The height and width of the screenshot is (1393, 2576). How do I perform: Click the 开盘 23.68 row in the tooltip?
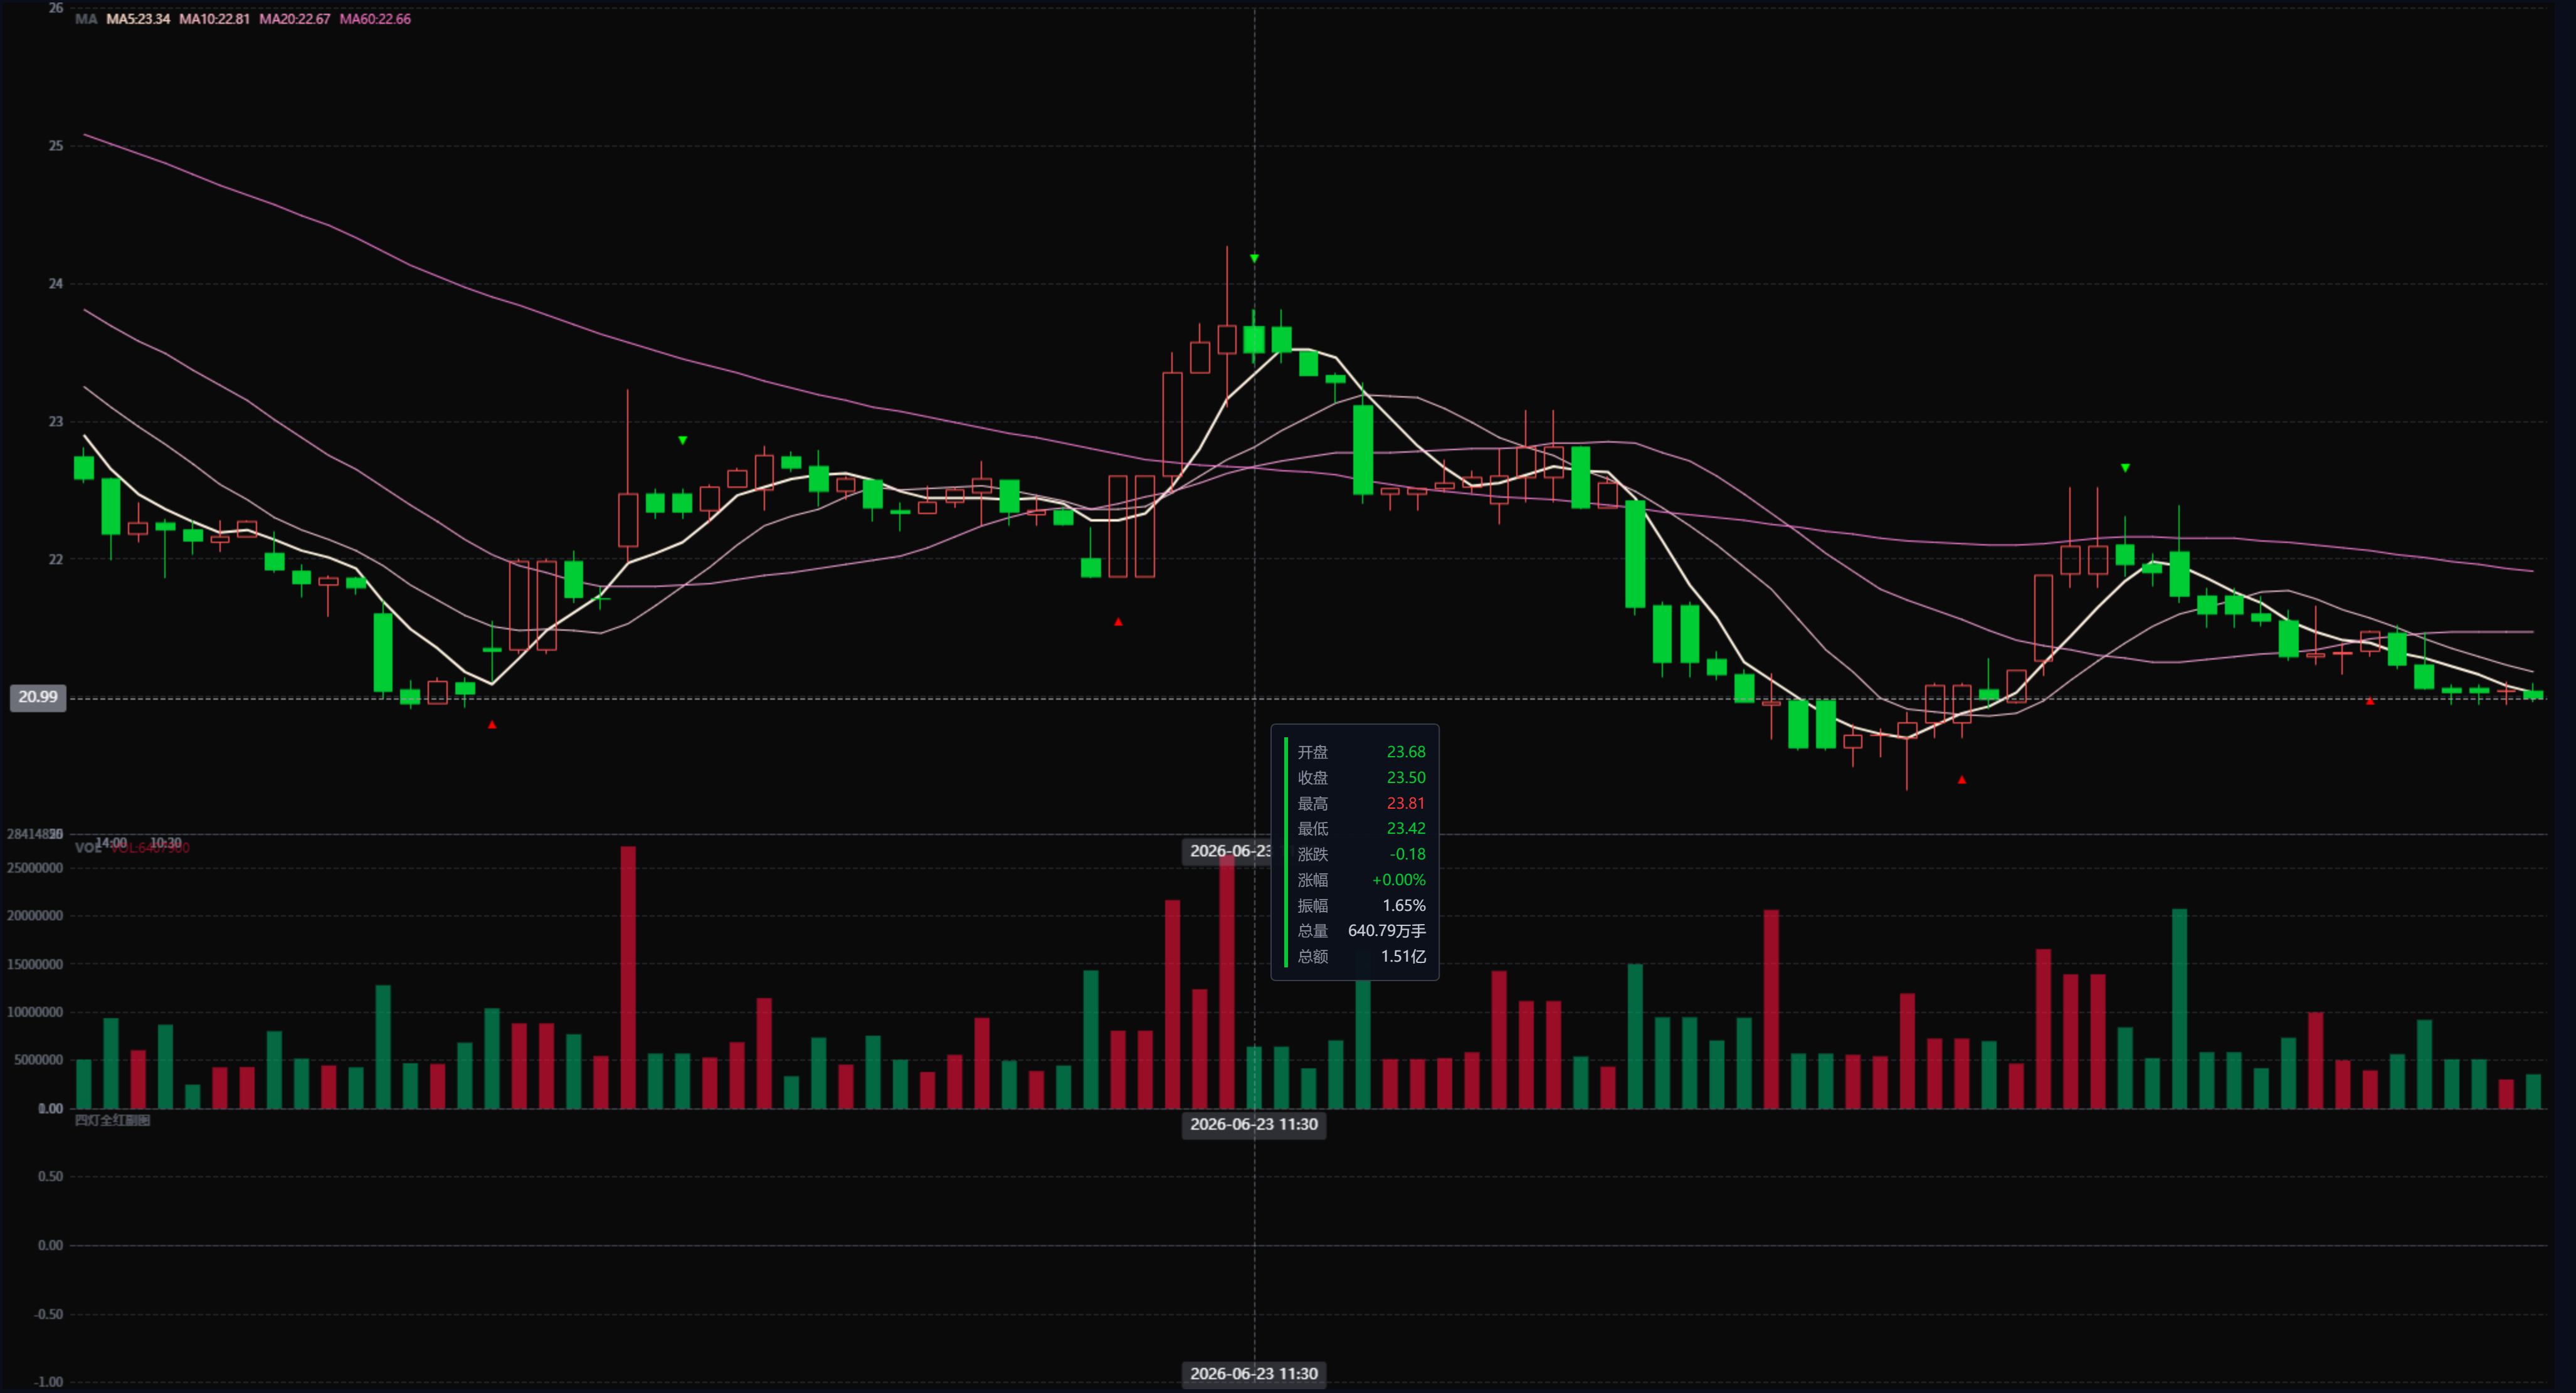[x=1361, y=752]
